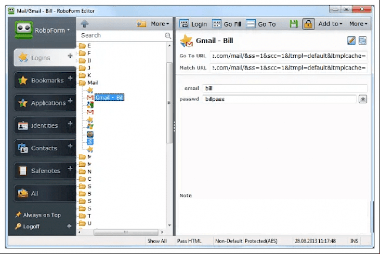380x254 pixels.
Task: Click the passwd field containing billpass
Action: pyautogui.click(x=280, y=99)
